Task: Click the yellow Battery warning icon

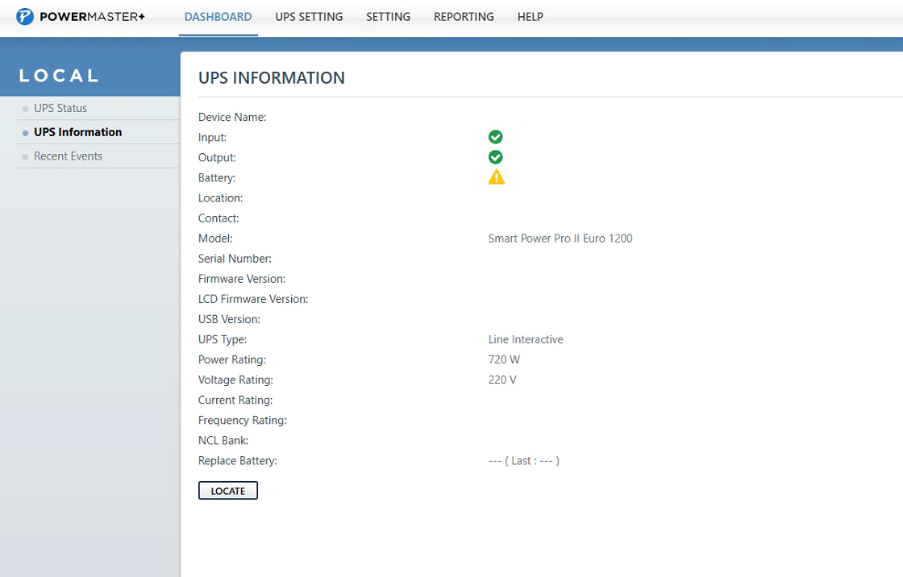Action: pos(497,177)
